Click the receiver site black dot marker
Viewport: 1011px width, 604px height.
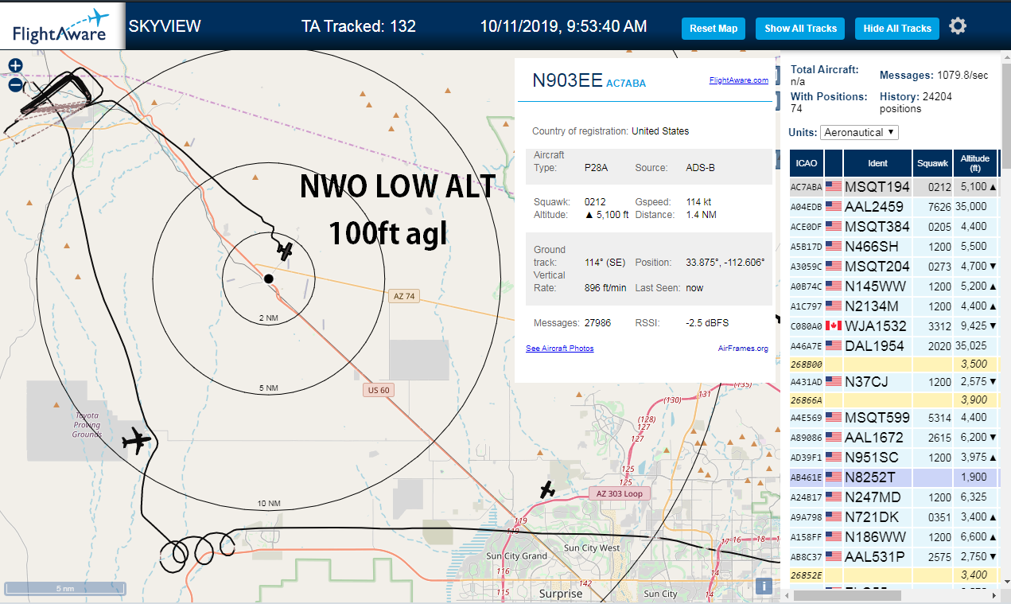point(269,279)
